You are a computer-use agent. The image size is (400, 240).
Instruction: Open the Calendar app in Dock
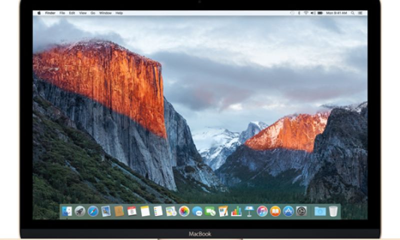pyautogui.click(x=132, y=211)
